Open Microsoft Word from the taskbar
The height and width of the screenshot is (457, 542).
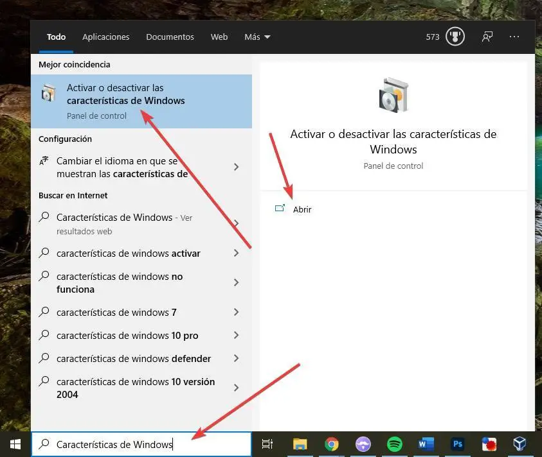pyautogui.click(x=426, y=444)
